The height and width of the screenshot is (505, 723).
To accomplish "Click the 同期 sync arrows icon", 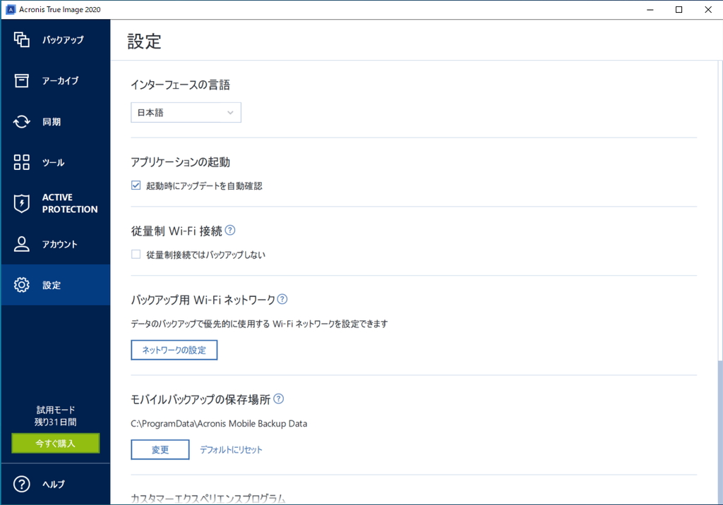I will (x=22, y=121).
